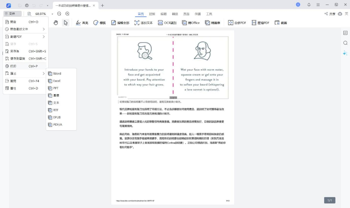Viewport: 350px width, 208px height.
Task: Select the Hand pan tool
Action: [56, 22]
